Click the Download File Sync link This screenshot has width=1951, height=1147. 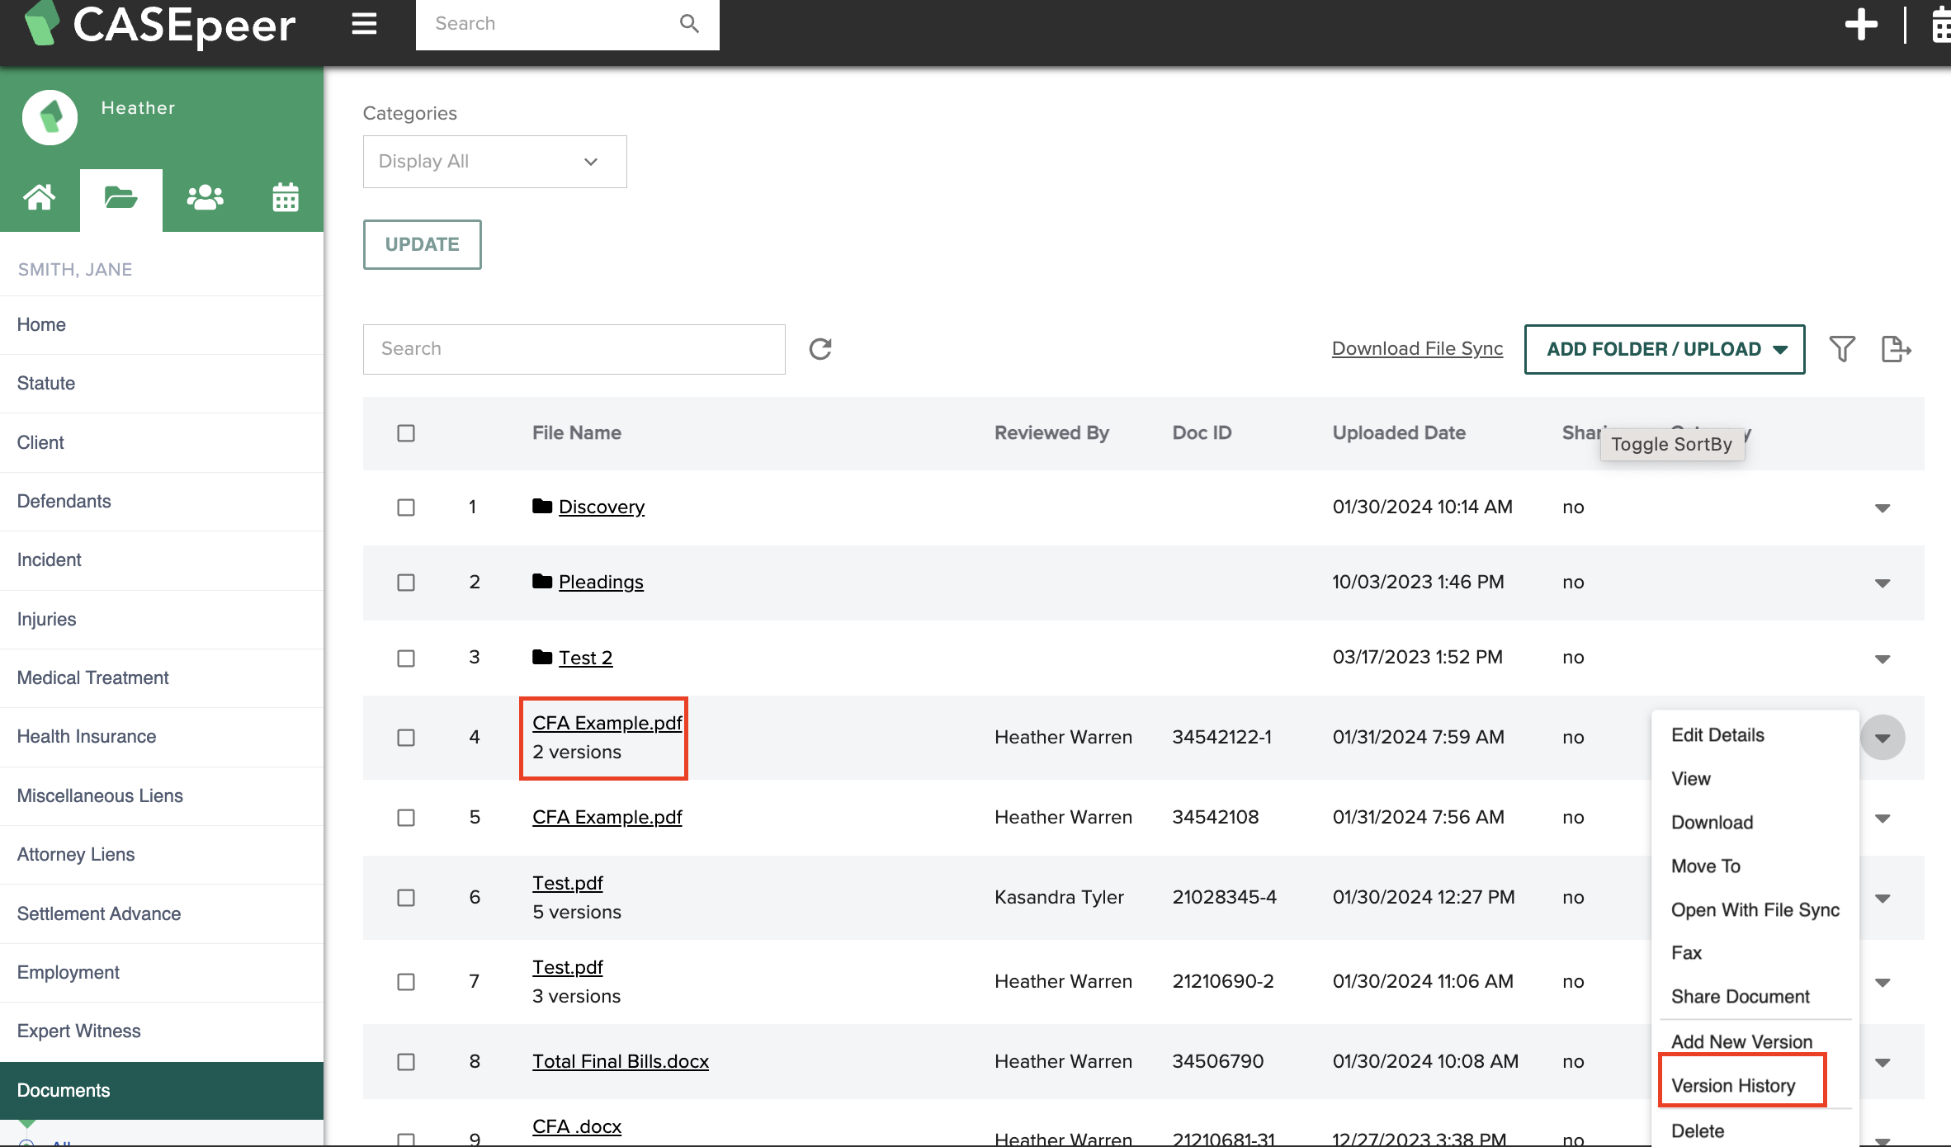pos(1417,349)
